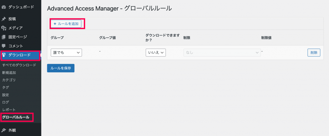Click the media icon beside メディア

coord(4,28)
